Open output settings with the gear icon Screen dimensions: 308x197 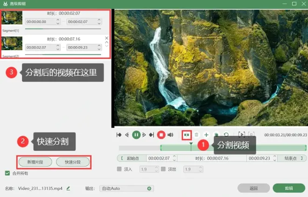149,189
